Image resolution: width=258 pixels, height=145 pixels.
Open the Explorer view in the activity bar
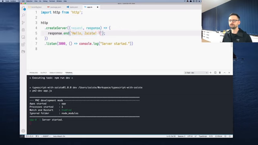tap(23, 8)
